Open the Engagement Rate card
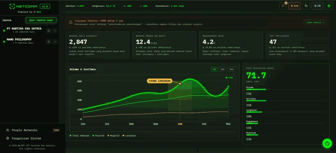Viewport: 336px width, 153px height. coord(231,45)
